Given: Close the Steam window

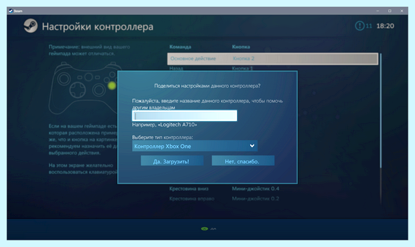Looking at the screenshot, I should [402, 11].
